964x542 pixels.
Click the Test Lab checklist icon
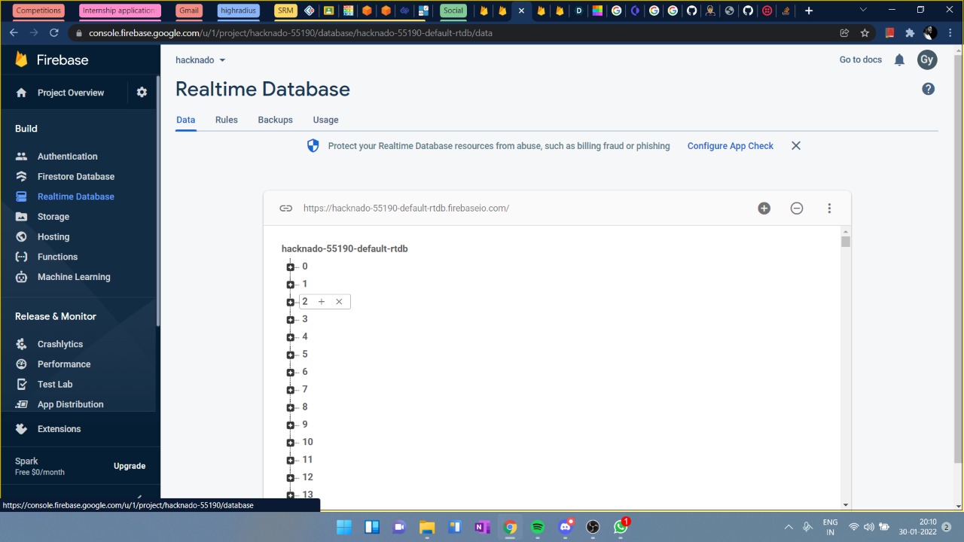coord(21,384)
